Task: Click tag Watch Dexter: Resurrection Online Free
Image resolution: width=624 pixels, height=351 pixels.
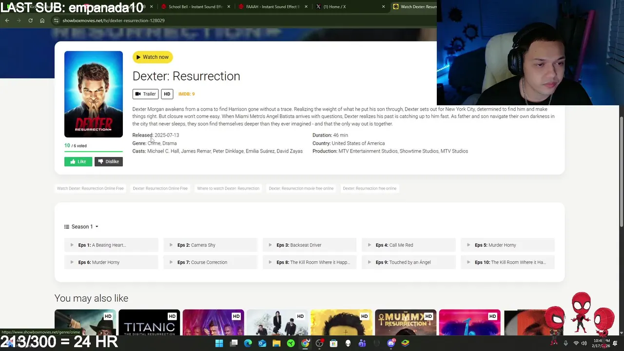Action: click(x=90, y=188)
